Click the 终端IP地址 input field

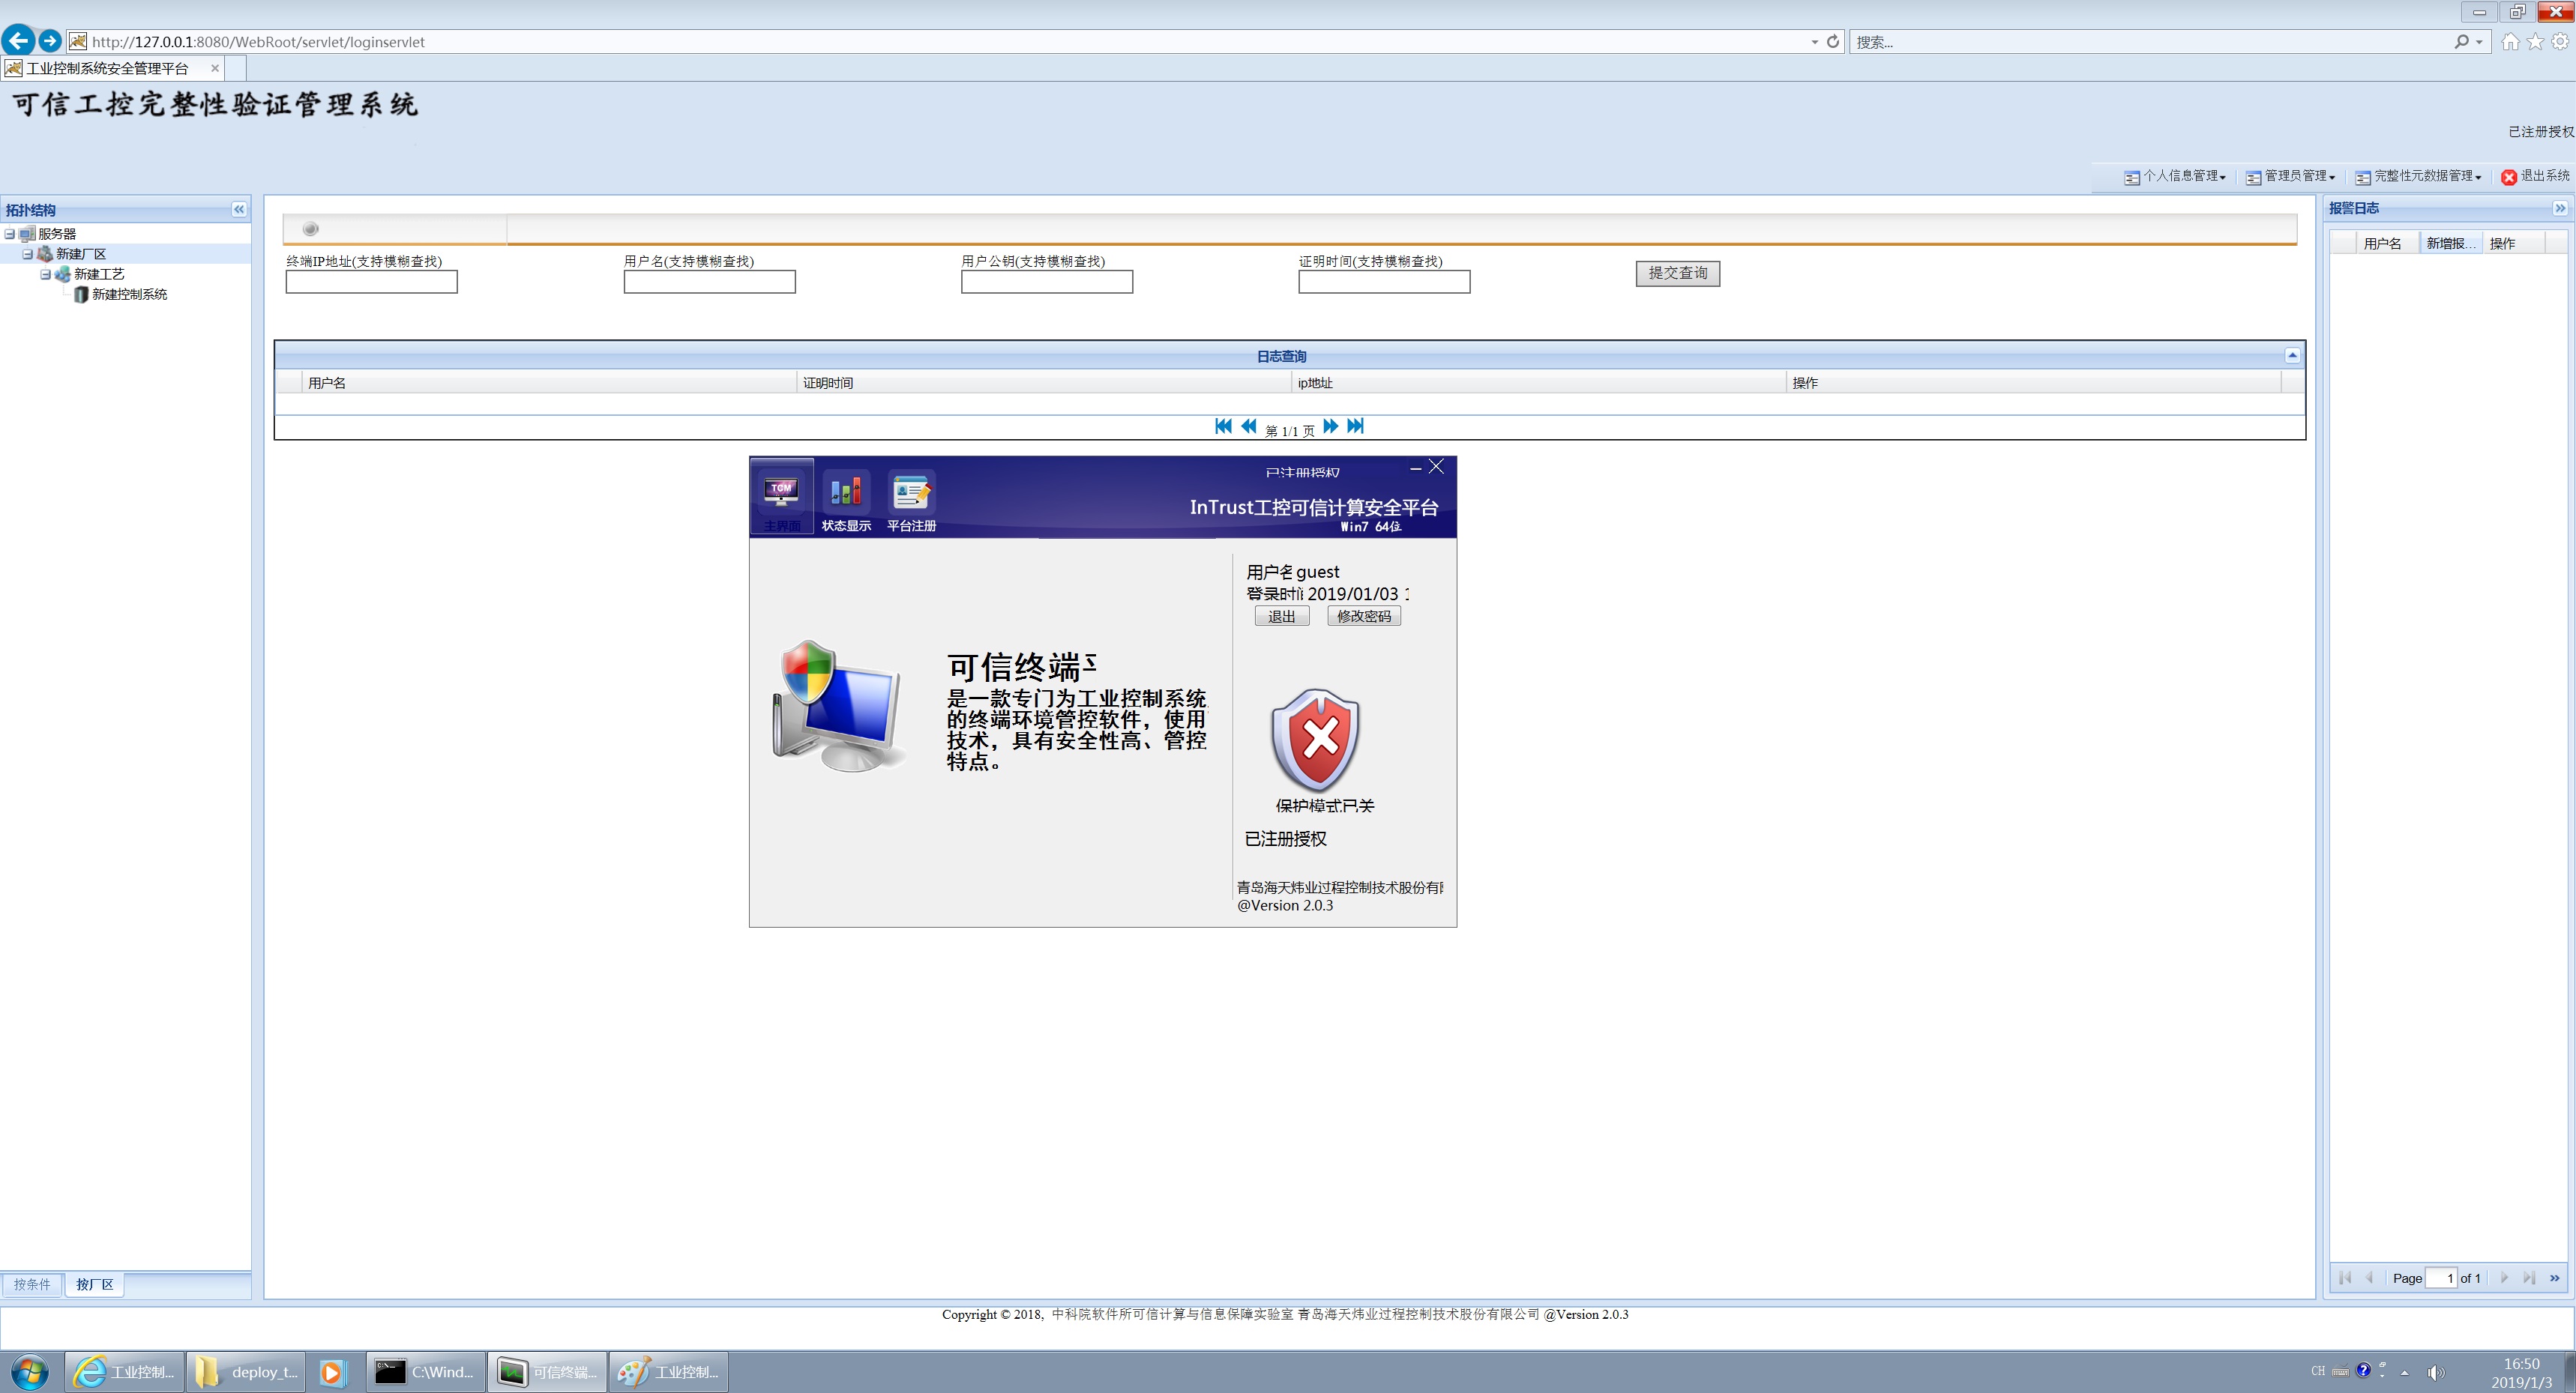371,282
